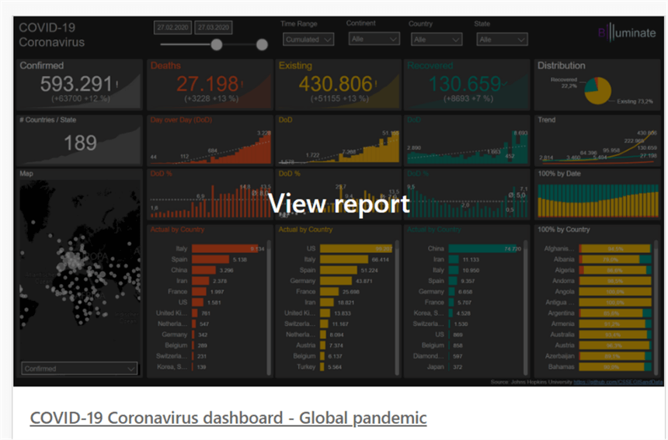Click the 'Japan' label in recovered chart
This screenshot has width=668, height=440.
click(x=436, y=367)
